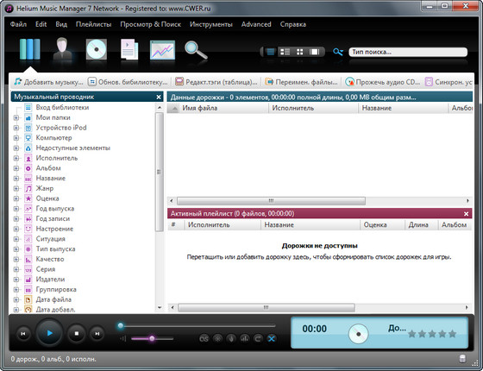Click the database icon in status bar
This screenshot has width=483, height=371.
462,358
